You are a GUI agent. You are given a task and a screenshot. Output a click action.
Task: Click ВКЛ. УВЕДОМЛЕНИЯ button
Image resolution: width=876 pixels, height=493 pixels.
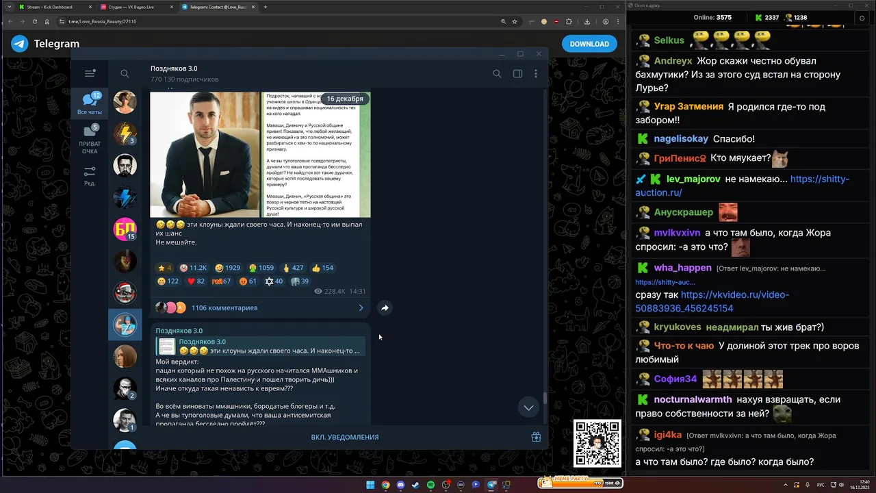[345, 437]
